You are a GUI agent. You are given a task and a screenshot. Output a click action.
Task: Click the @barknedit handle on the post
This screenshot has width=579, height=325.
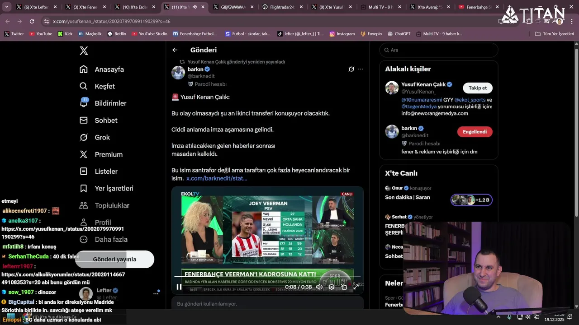point(201,76)
